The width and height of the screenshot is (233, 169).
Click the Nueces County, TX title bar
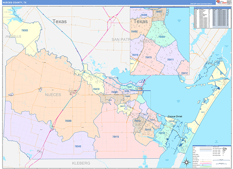[x=109, y=3]
